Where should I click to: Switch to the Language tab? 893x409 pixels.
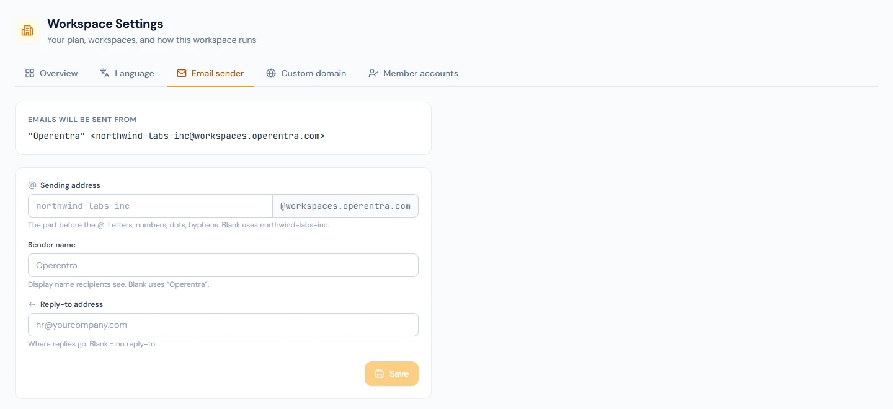point(127,73)
